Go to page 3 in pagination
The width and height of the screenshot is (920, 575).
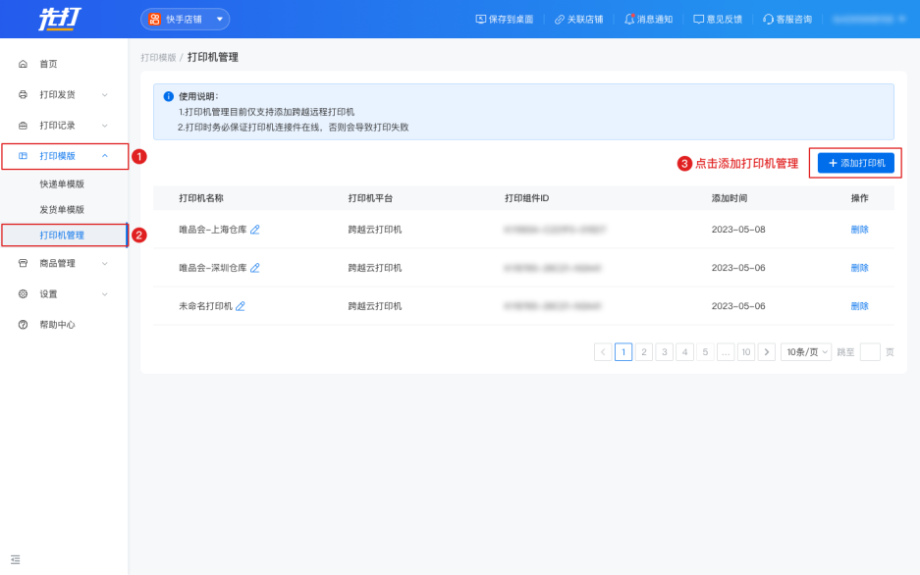[664, 352]
